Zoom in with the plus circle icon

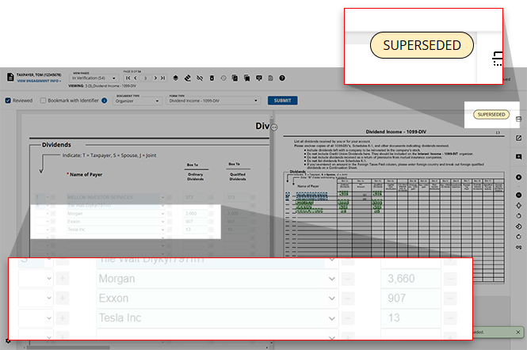518,177
